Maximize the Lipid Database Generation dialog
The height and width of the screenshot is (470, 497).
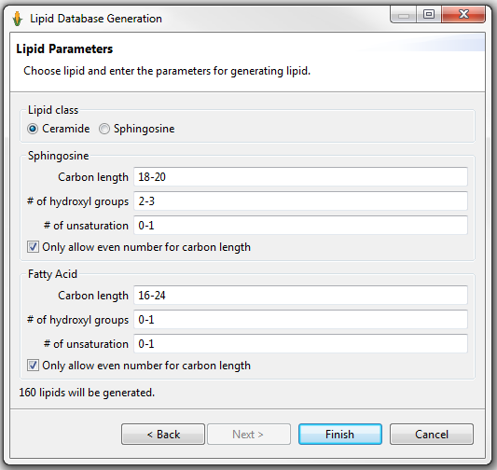coord(429,14)
